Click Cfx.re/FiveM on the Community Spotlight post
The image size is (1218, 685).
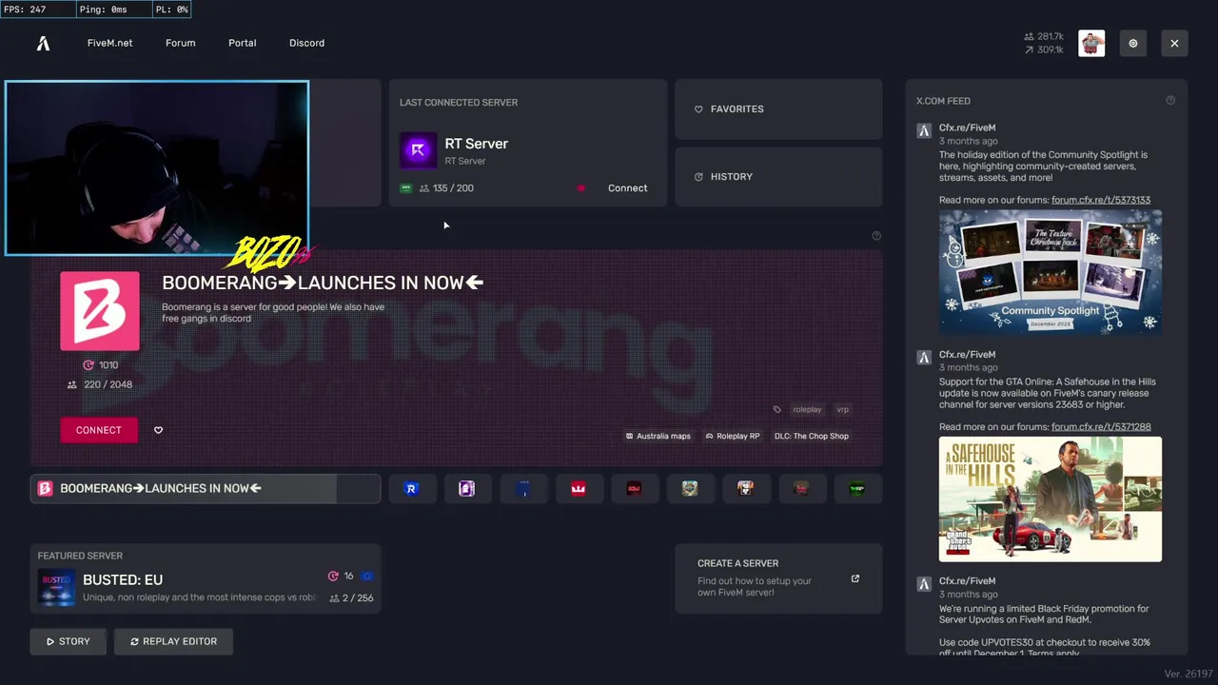(x=967, y=127)
